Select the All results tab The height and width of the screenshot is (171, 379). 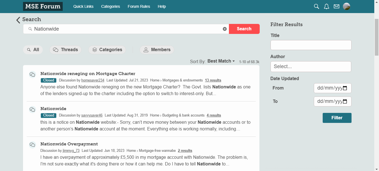tap(33, 50)
